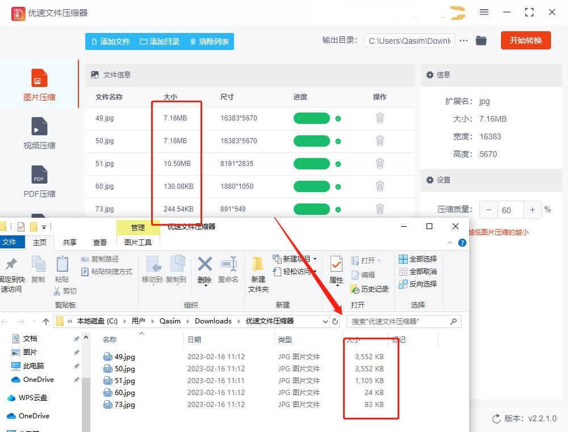Increase 压缩质量 with the plus button

click(x=532, y=210)
